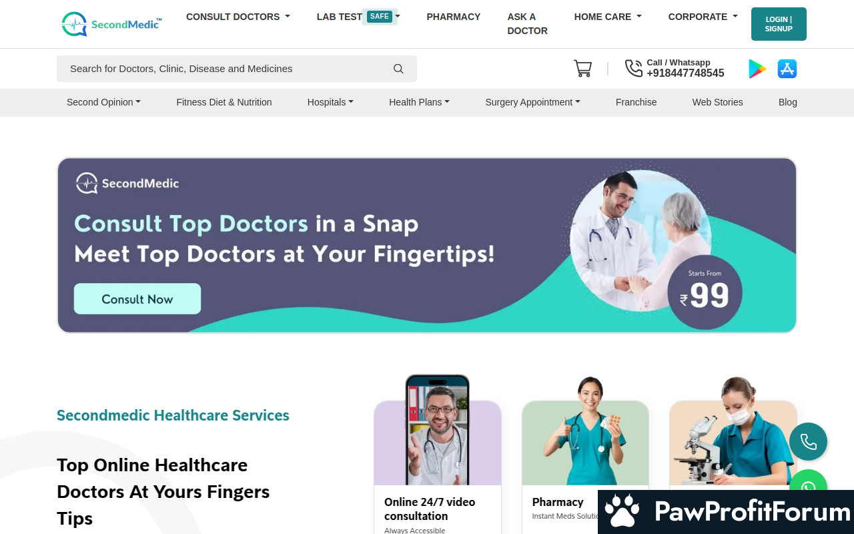This screenshot has height=534, width=854.
Task: Open the Second Opinion dropdown
Action: (103, 102)
